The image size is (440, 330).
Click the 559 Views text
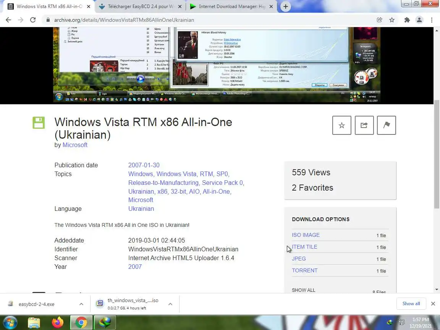(311, 172)
